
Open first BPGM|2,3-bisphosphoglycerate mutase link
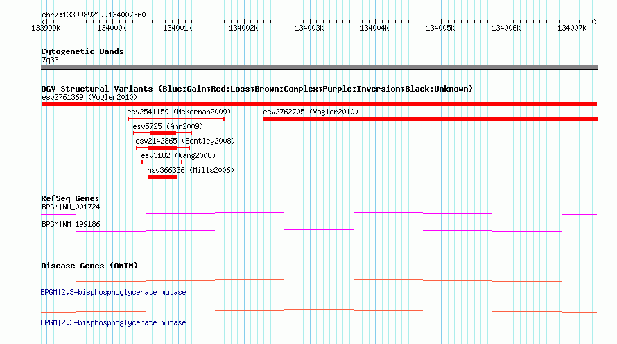(113, 293)
